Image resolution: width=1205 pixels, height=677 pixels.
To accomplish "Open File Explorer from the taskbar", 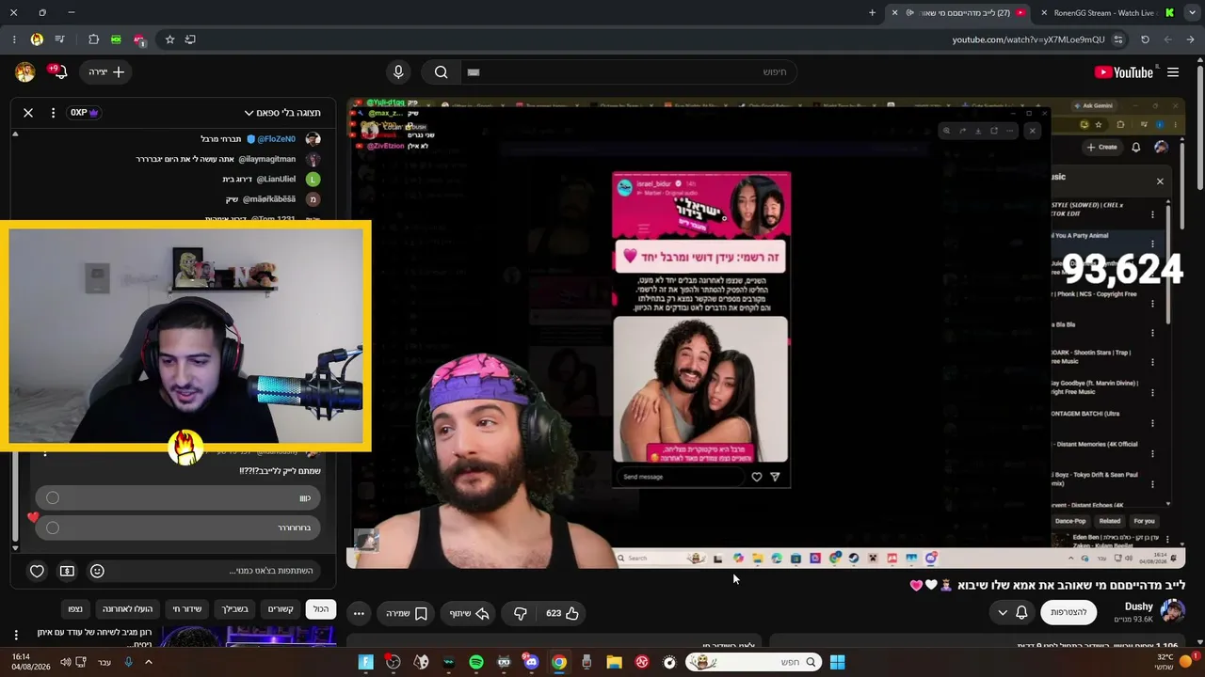I will click(x=614, y=662).
